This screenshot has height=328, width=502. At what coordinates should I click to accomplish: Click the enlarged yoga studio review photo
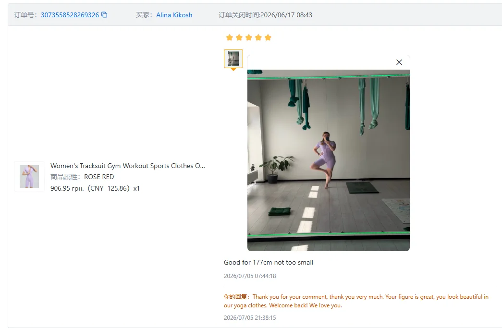coord(329,160)
